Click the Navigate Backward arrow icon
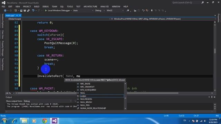221x124 pixels. coord(5,11)
